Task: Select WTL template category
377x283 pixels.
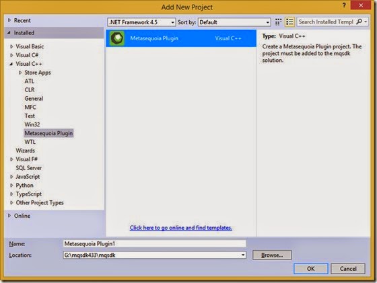Action: coord(30,142)
